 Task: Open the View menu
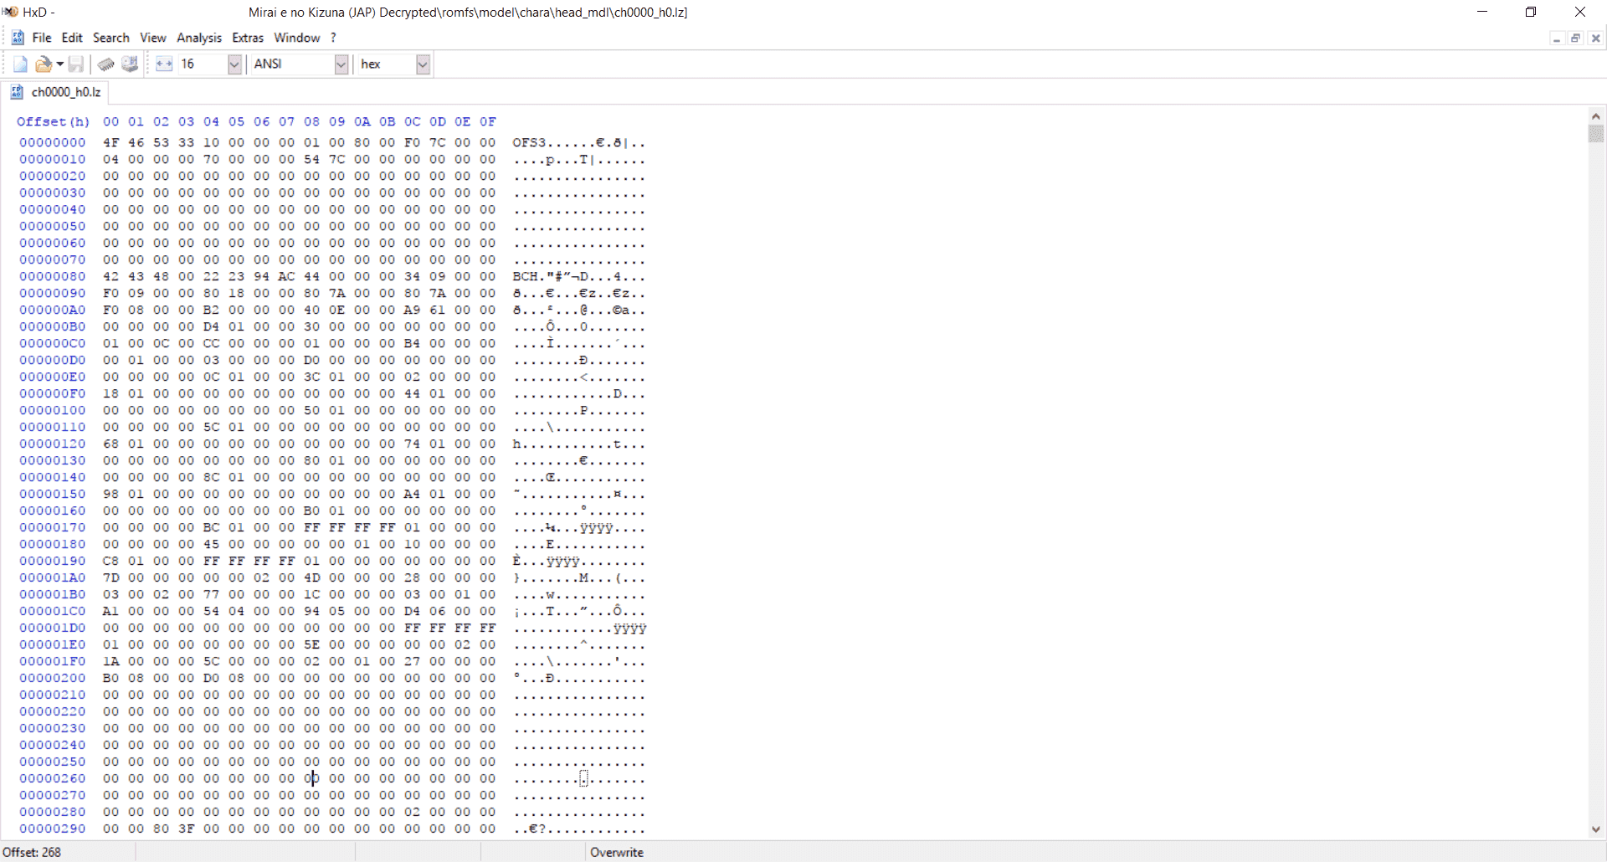click(153, 38)
